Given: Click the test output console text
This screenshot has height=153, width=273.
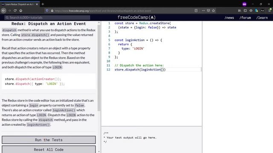Looking at the screenshot, I should pos(130,138).
